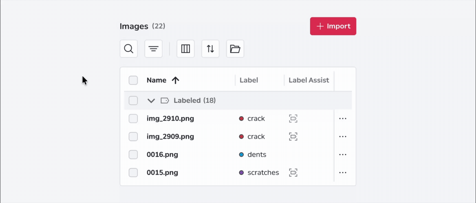476x203 pixels.
Task: Open more options for 0015.png
Action: pos(343,173)
